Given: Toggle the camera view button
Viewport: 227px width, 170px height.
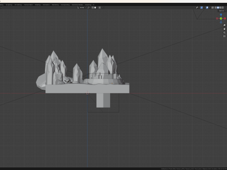Looking at the screenshot, I should (224, 33).
